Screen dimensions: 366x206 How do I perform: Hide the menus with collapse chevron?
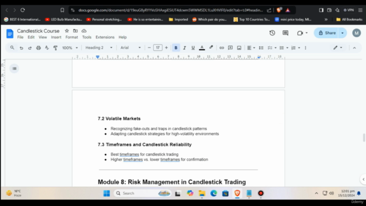[355, 48]
